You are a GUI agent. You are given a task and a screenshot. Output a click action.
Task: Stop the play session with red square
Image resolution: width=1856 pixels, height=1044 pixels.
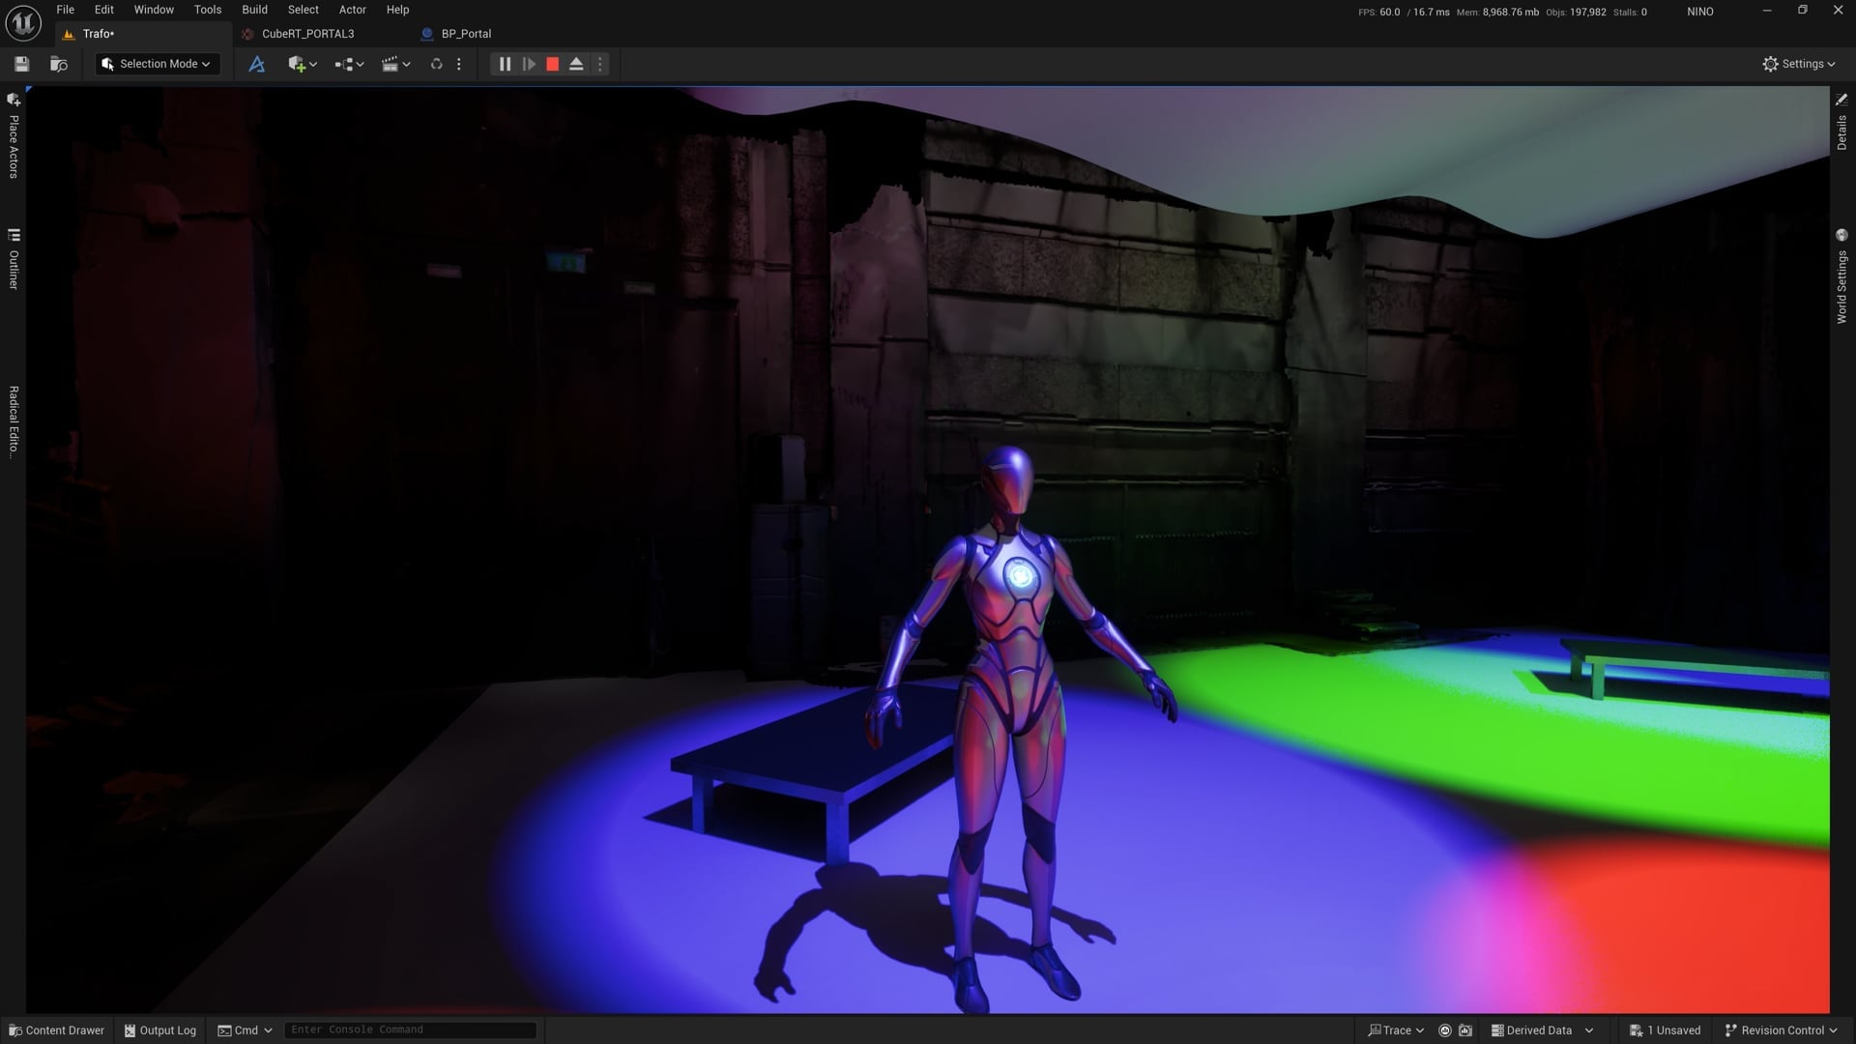point(553,64)
